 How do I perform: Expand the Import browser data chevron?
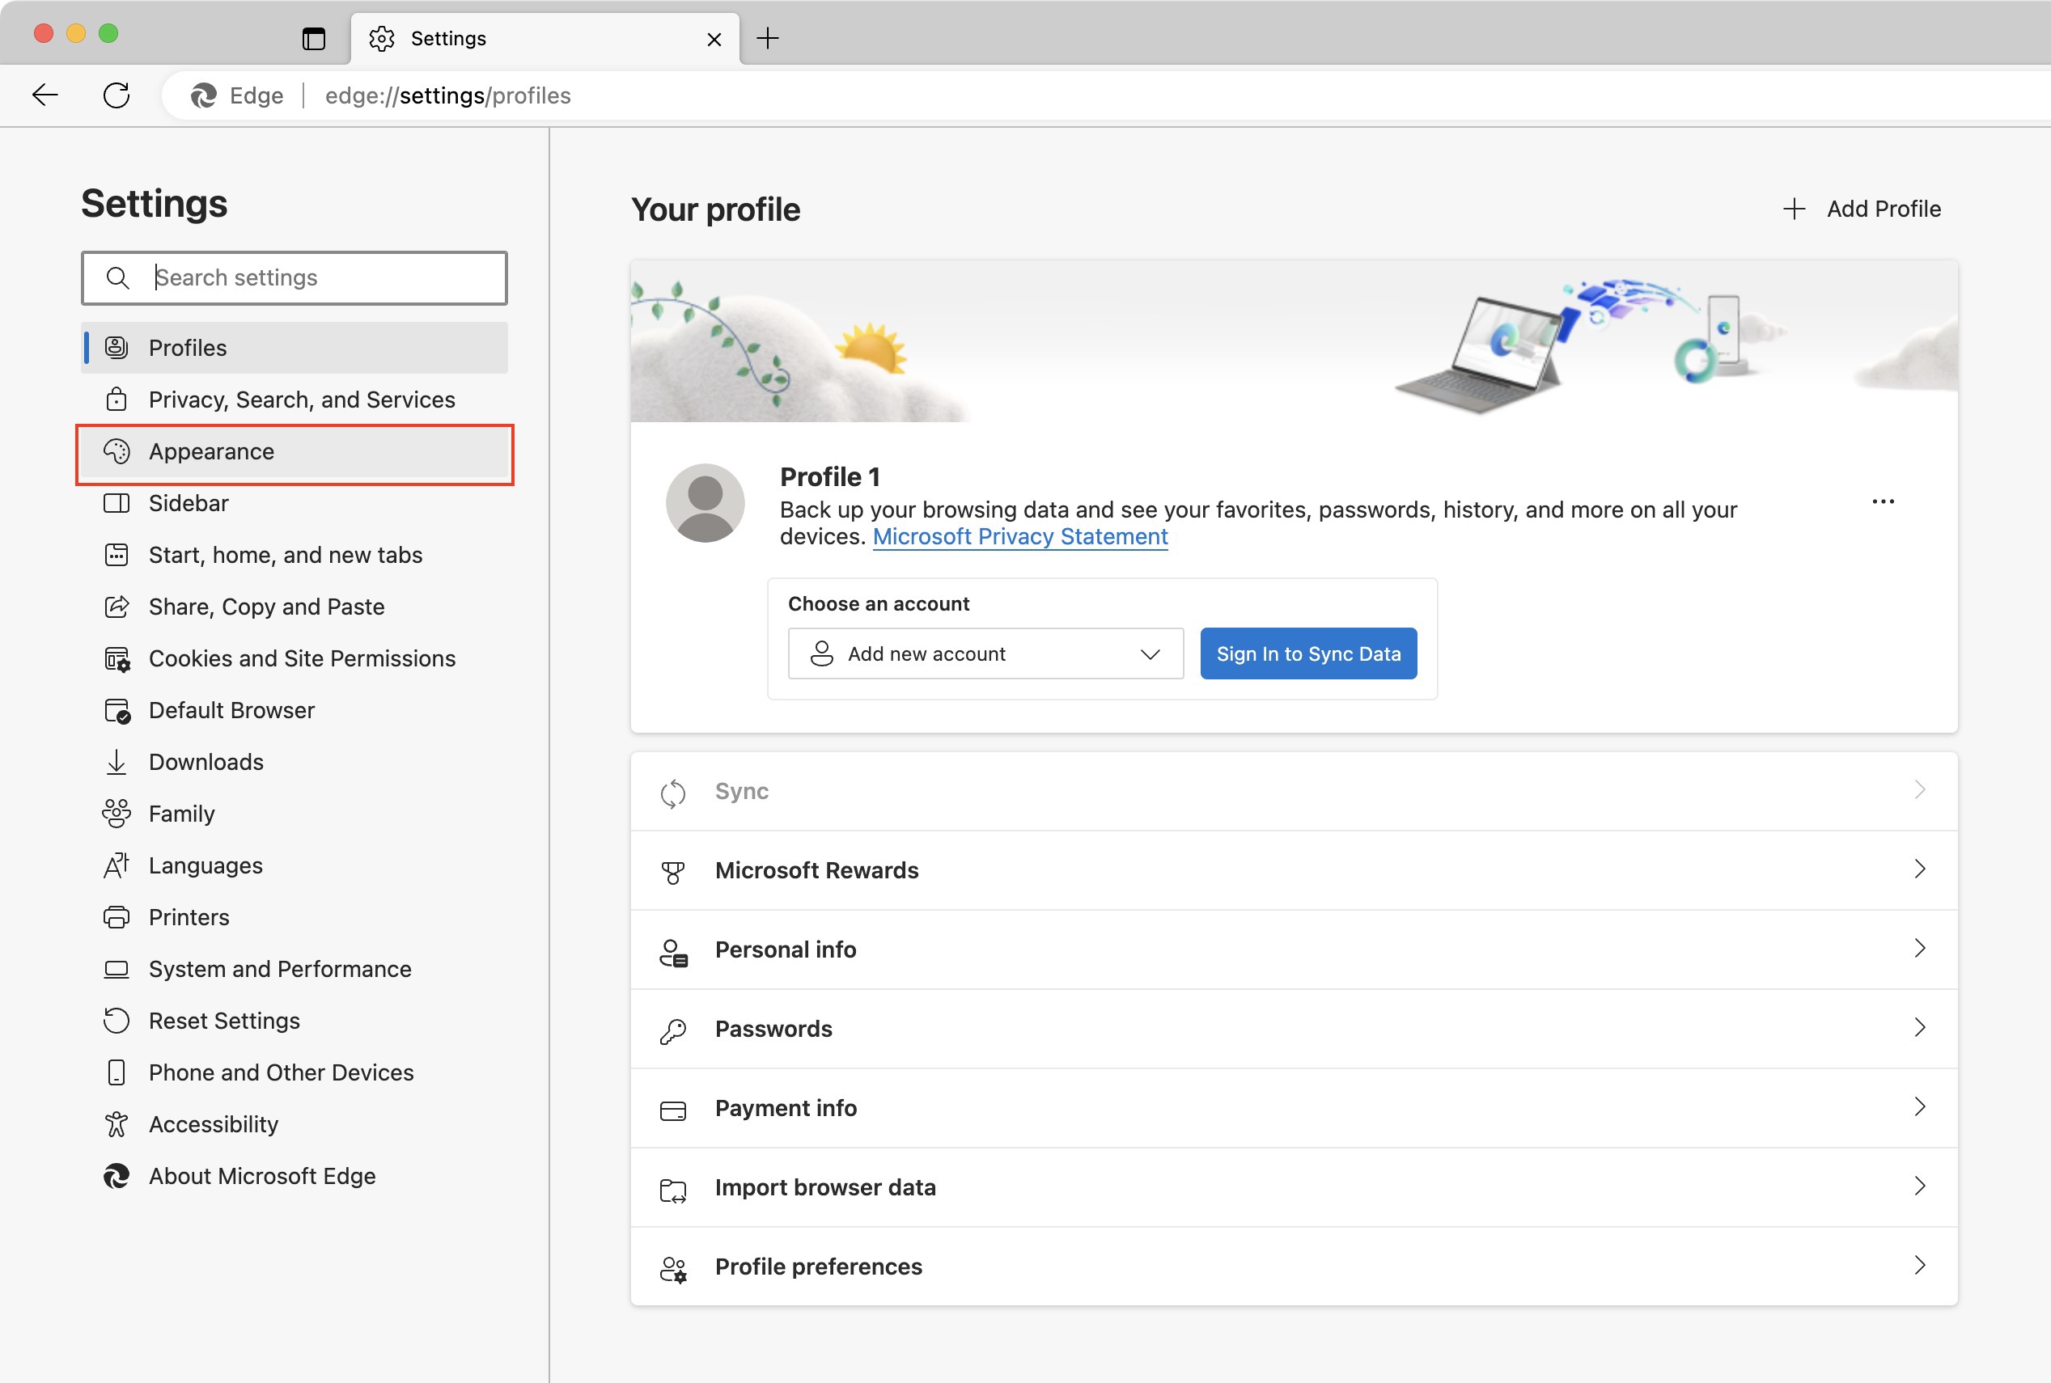point(1918,1186)
